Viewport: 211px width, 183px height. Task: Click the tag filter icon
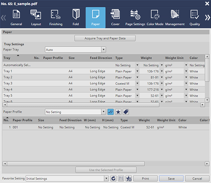pos(126,112)
